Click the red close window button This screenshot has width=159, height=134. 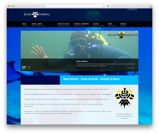click(9, 6)
